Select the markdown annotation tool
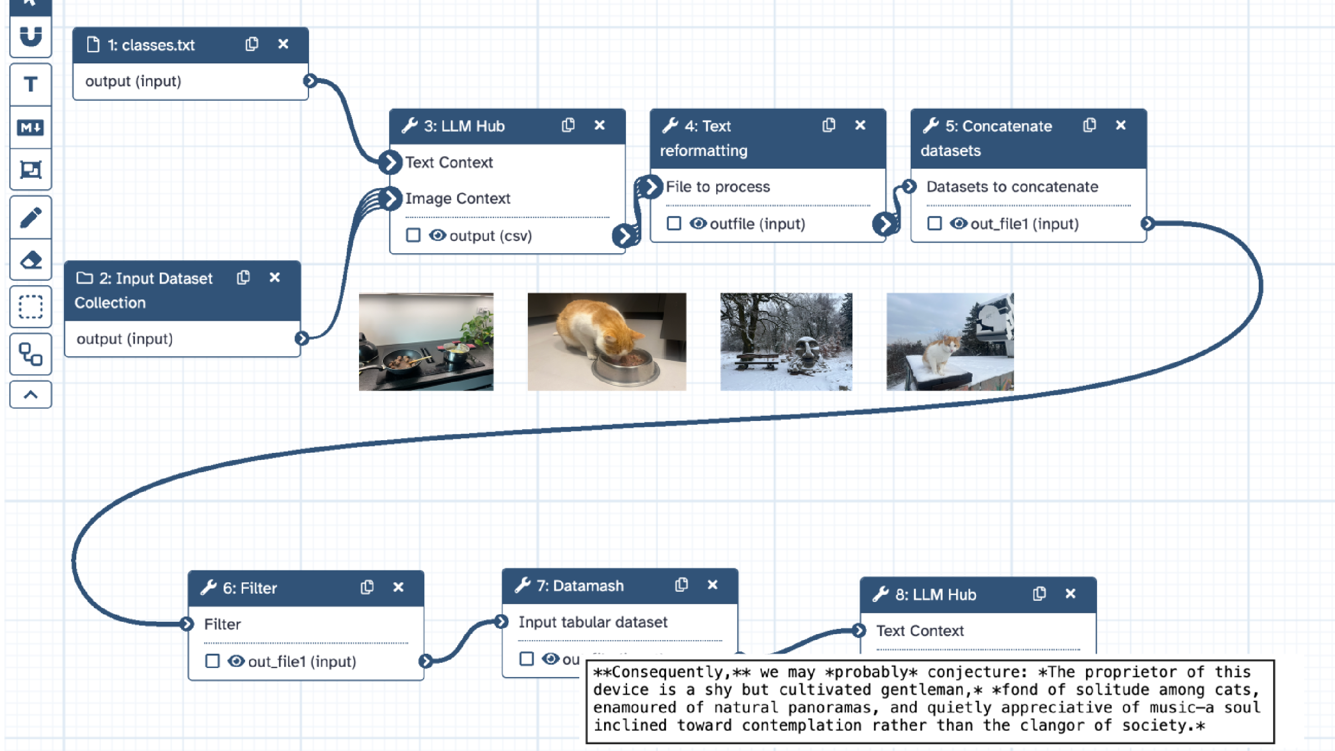The height and width of the screenshot is (751, 1335). click(31, 127)
